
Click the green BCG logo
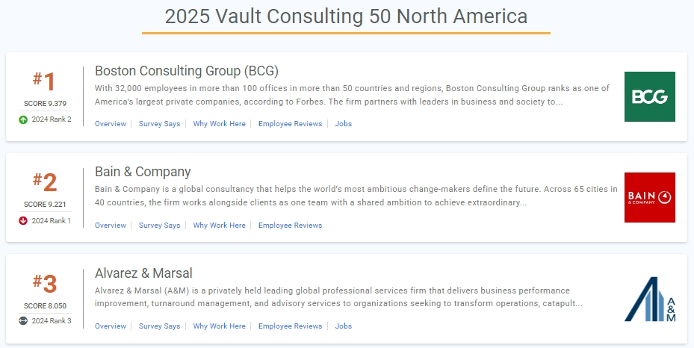pyautogui.click(x=650, y=96)
